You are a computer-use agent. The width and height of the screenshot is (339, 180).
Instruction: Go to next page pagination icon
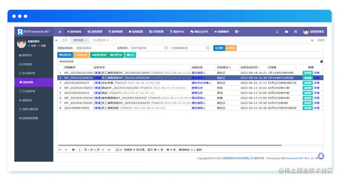point(103,149)
